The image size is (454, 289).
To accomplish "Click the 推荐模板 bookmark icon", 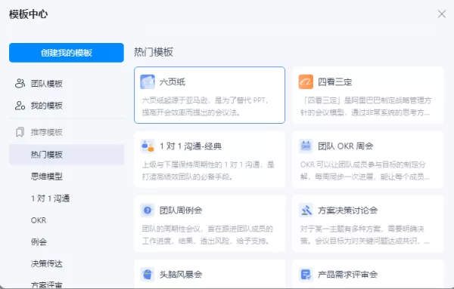I will [20, 132].
